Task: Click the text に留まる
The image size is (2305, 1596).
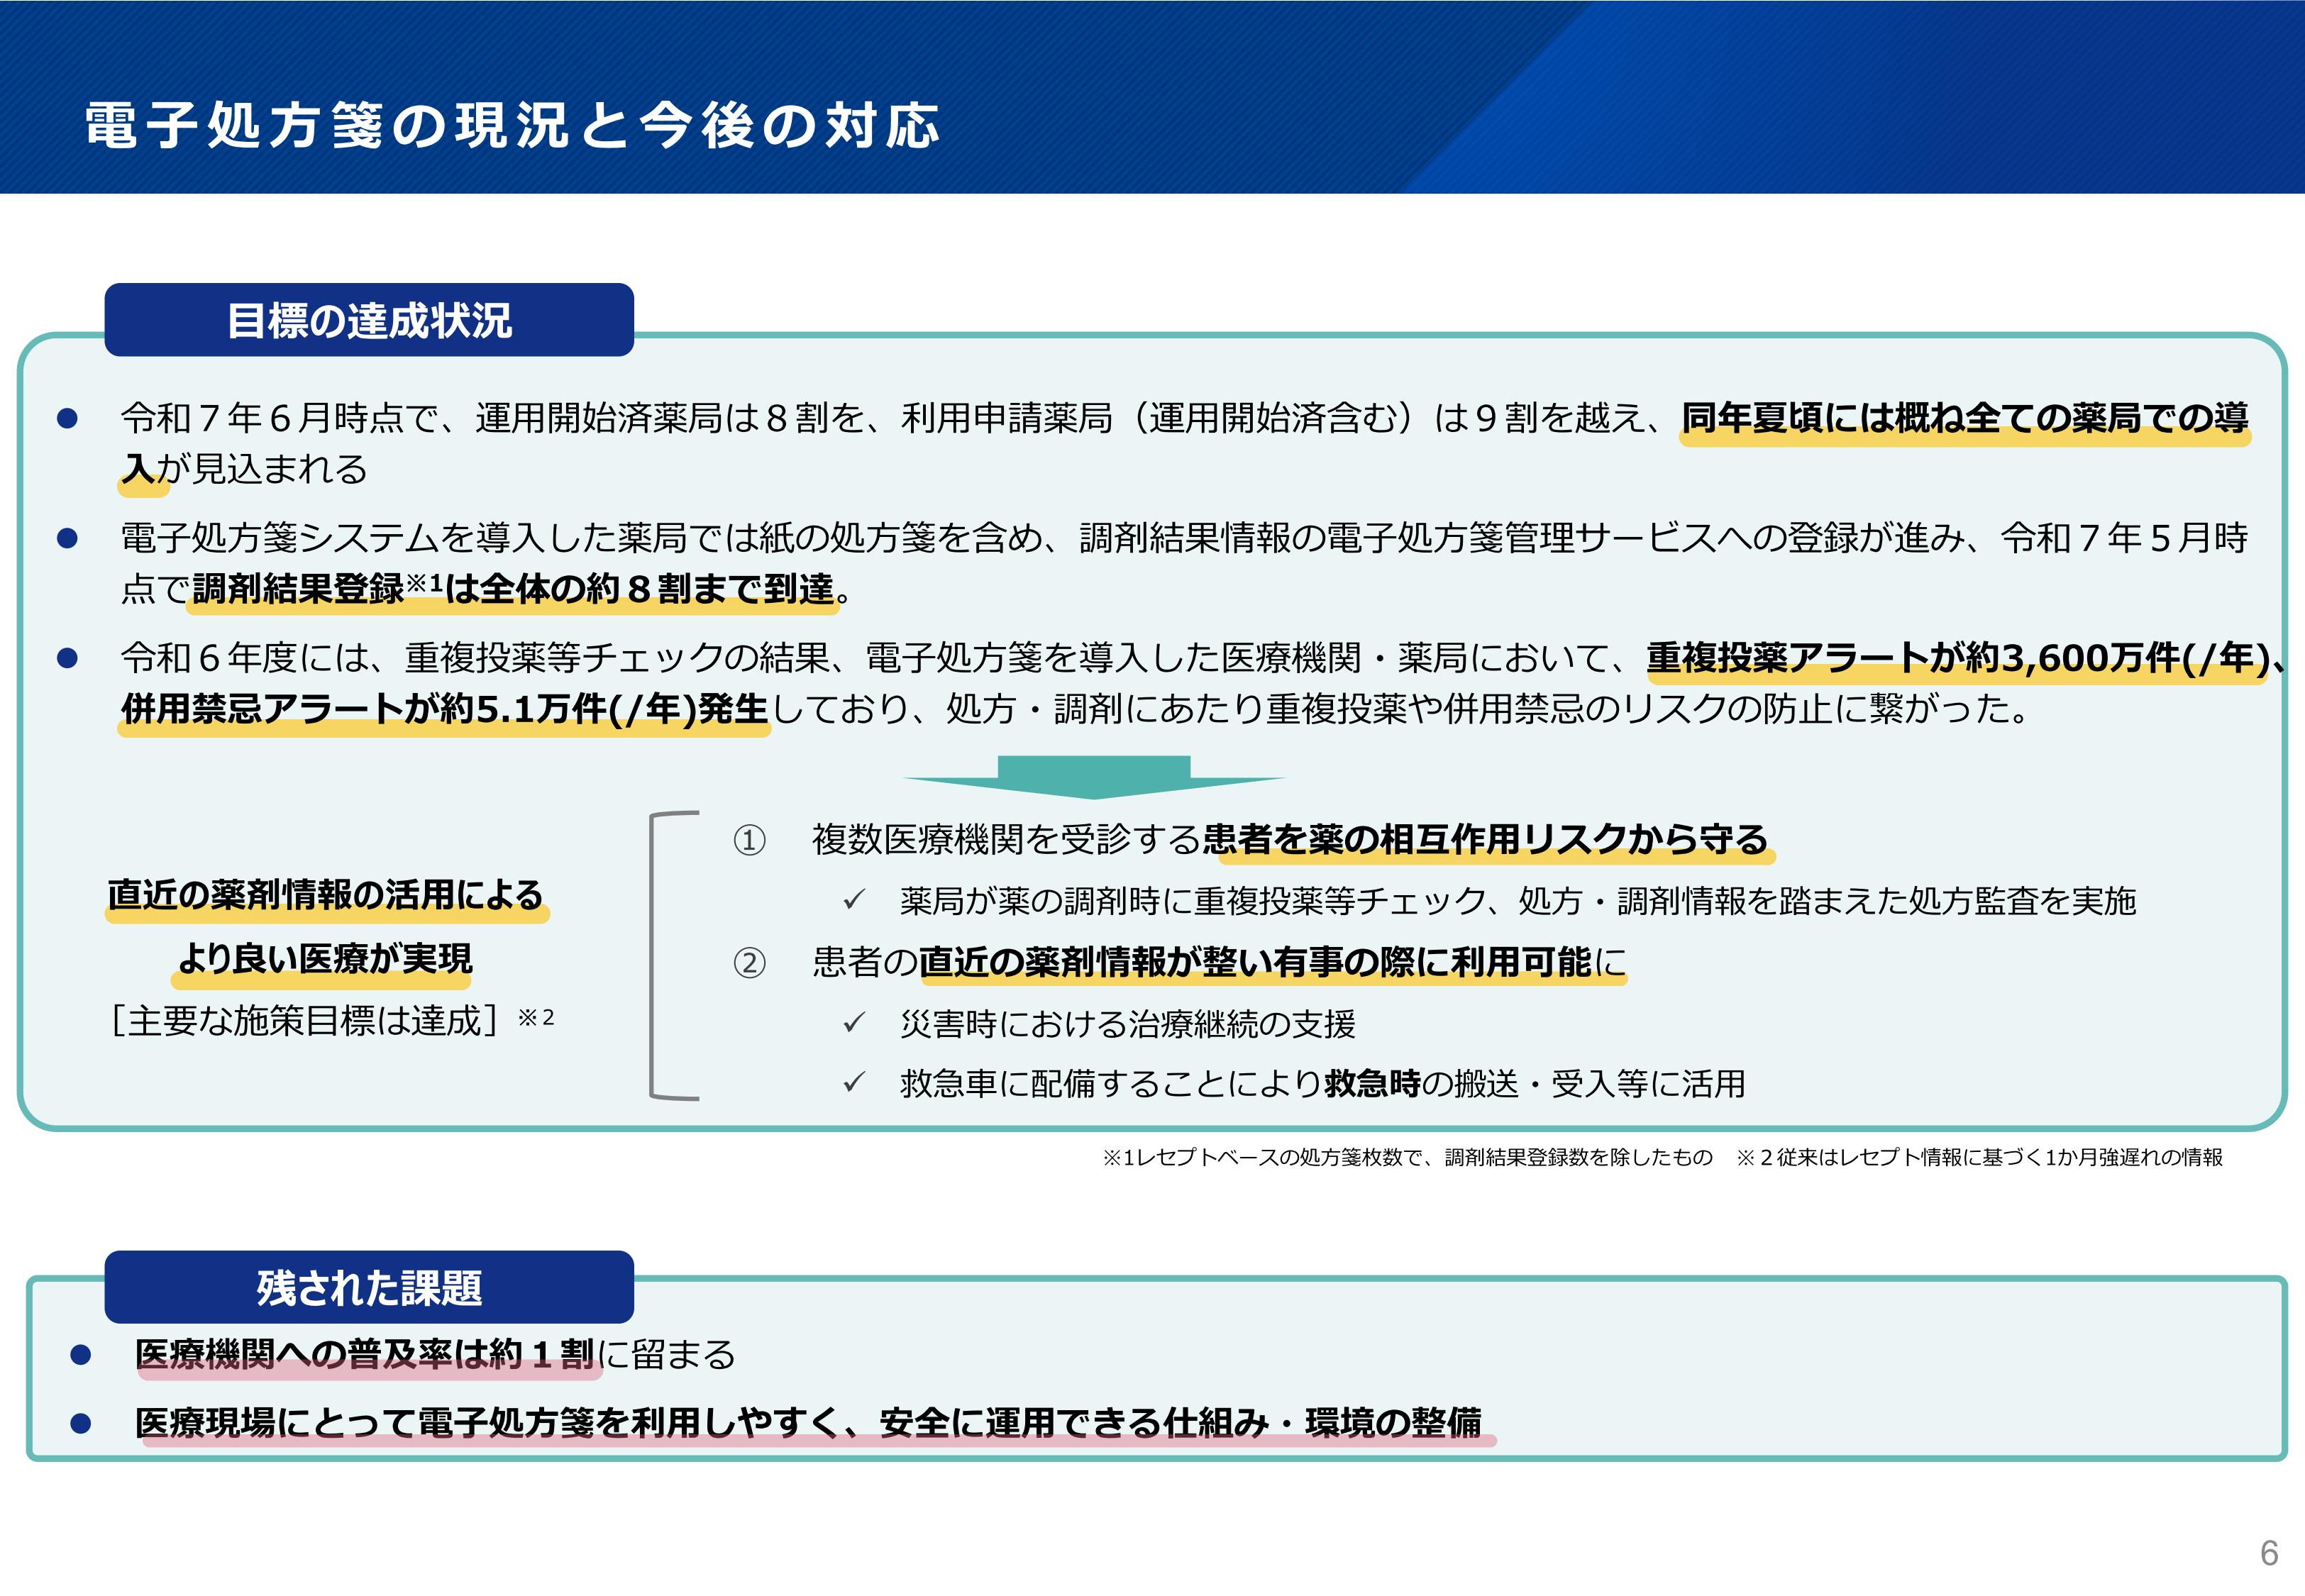Action: pyautogui.click(x=667, y=1355)
